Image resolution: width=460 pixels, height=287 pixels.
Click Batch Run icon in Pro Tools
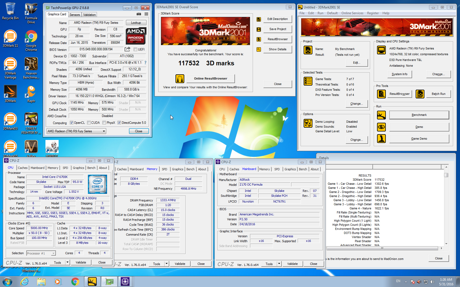(420, 94)
